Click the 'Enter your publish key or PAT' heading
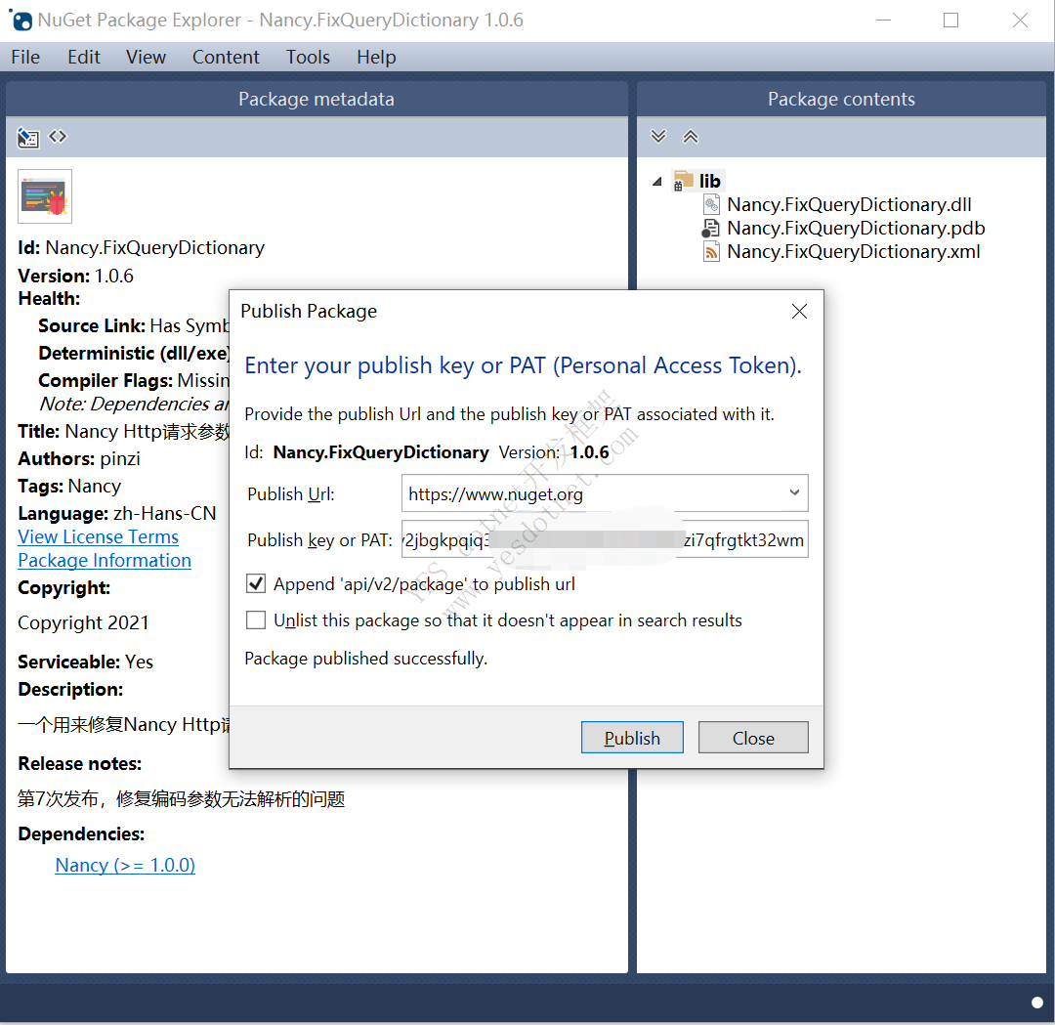Image resolution: width=1055 pixels, height=1025 pixels. coord(524,365)
